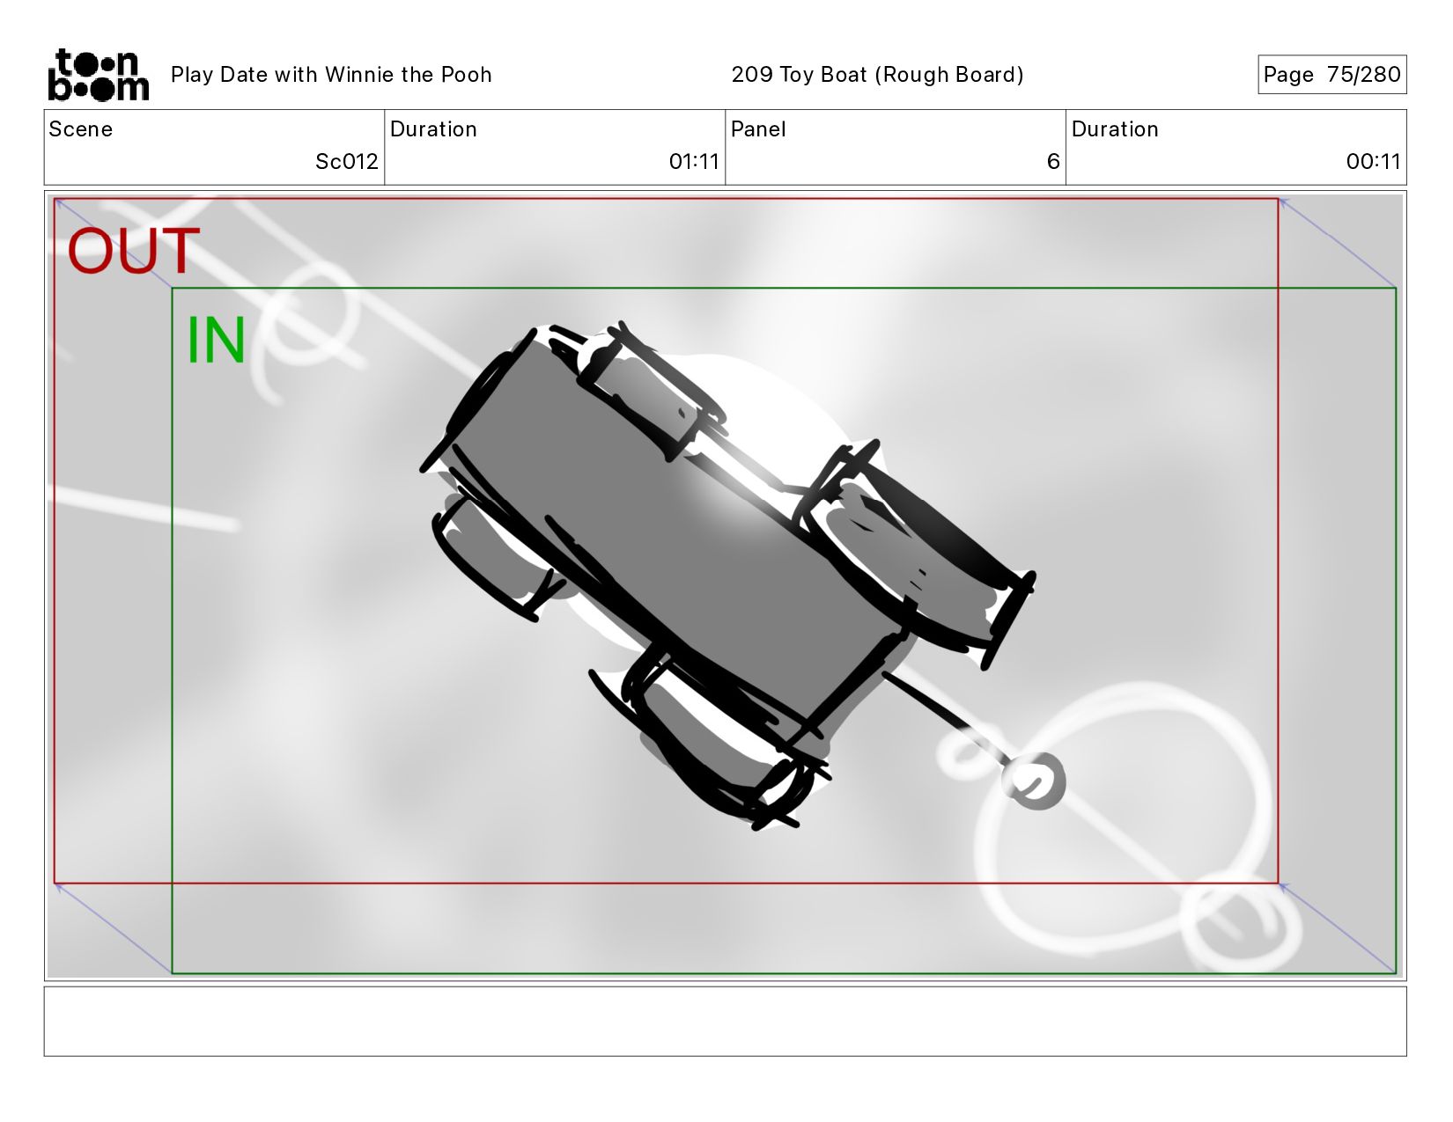Image resolution: width=1453 pixels, height=1122 pixels.
Task: Click the Toon Boom logo
Action: coord(98,75)
